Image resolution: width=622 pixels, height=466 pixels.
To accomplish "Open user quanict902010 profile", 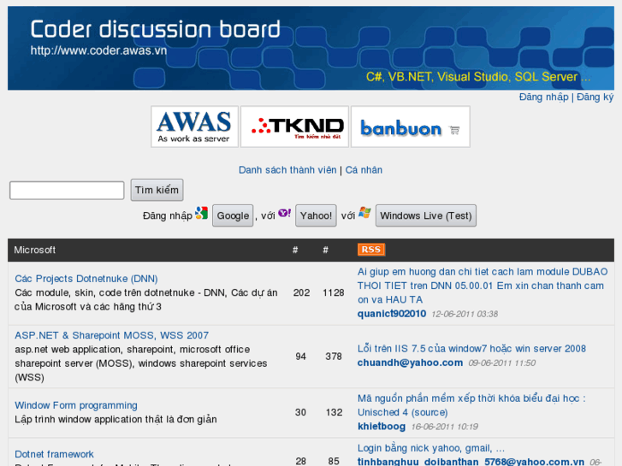I will click(392, 314).
